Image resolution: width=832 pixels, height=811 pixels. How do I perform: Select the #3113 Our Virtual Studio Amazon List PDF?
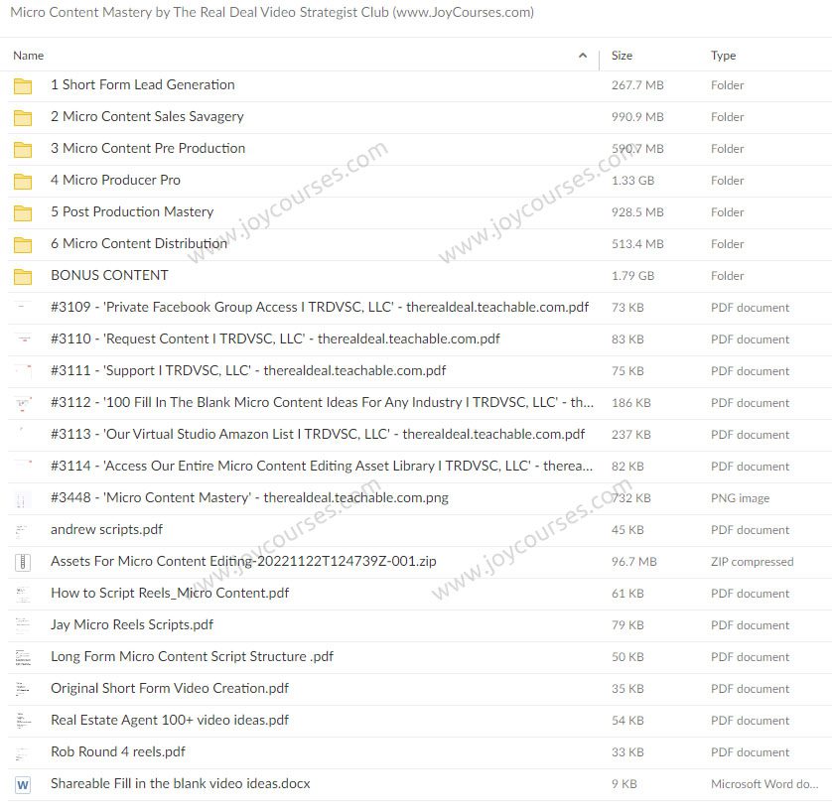point(318,435)
